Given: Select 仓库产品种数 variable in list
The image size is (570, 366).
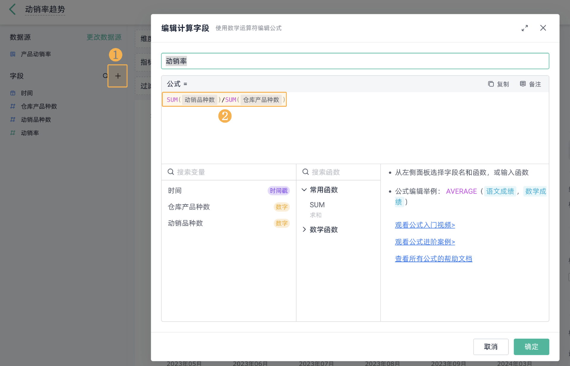Looking at the screenshot, I should point(189,207).
